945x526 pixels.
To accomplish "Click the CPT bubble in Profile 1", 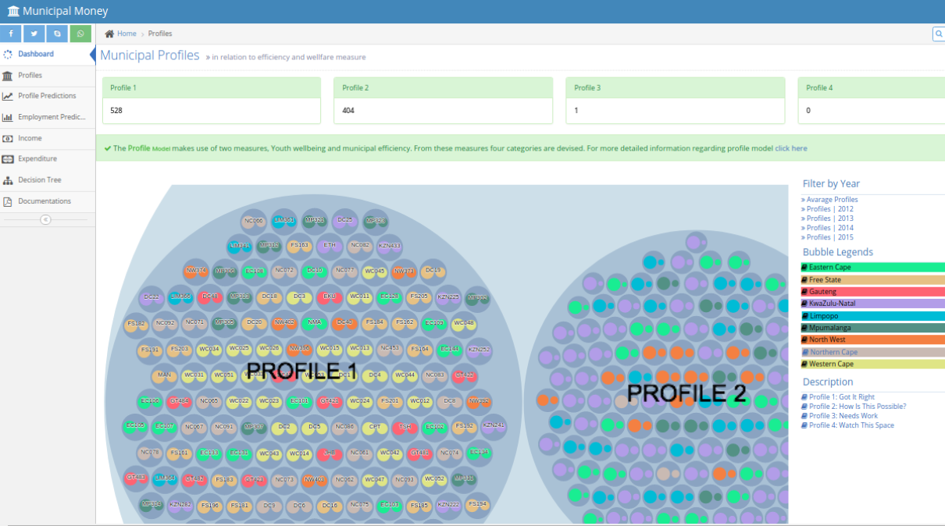I will (375, 428).
